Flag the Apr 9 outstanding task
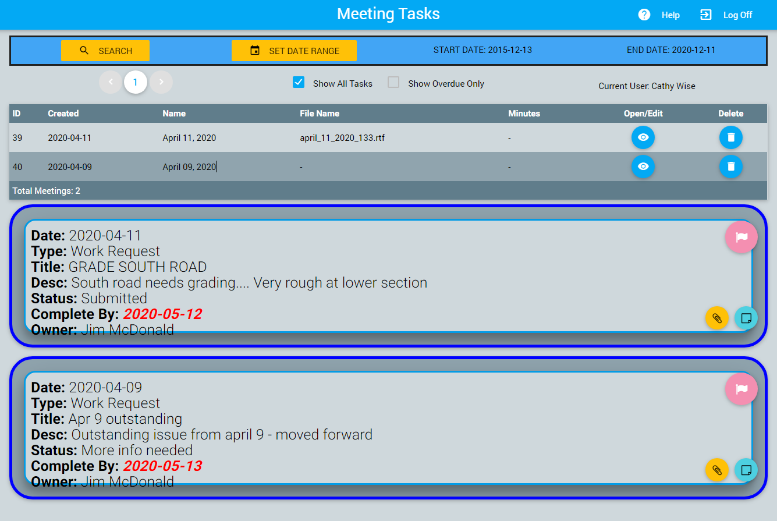This screenshot has width=777, height=521. coord(741,389)
